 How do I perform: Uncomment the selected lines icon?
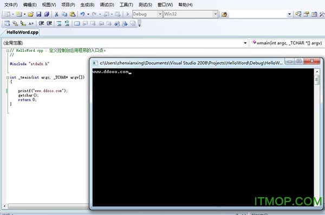(67, 24)
